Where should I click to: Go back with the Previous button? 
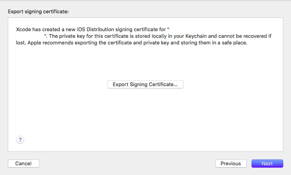click(x=230, y=164)
